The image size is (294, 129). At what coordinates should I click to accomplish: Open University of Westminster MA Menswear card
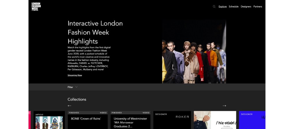click(131, 120)
